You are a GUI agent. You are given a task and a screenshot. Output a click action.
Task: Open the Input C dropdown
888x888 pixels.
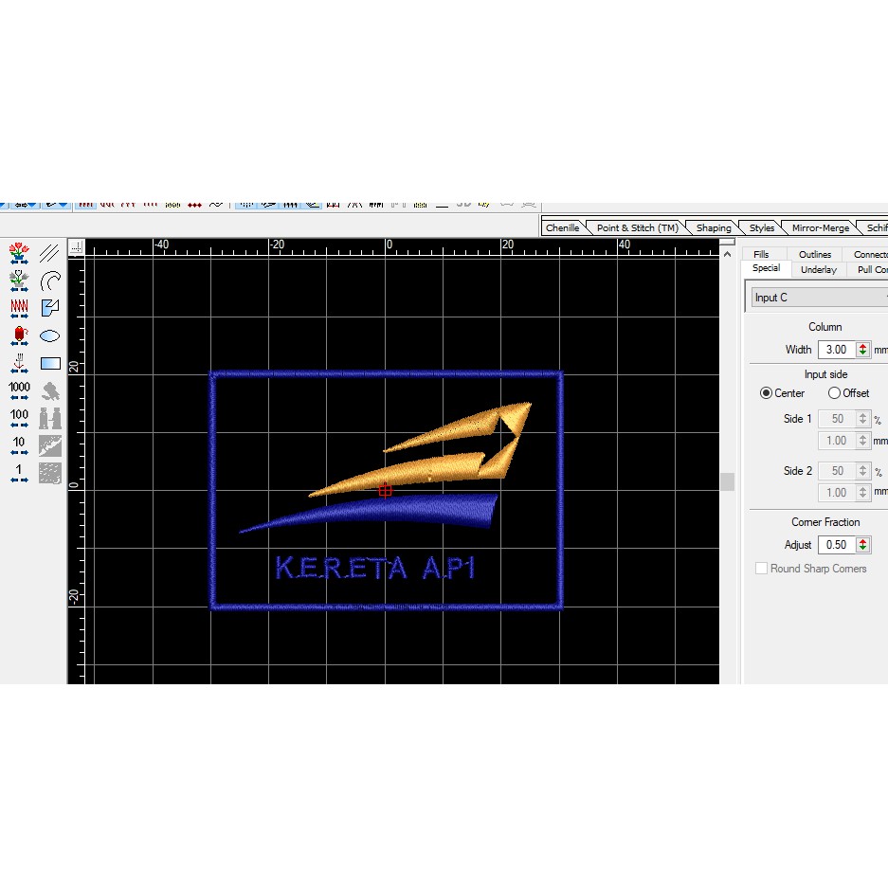tap(819, 298)
